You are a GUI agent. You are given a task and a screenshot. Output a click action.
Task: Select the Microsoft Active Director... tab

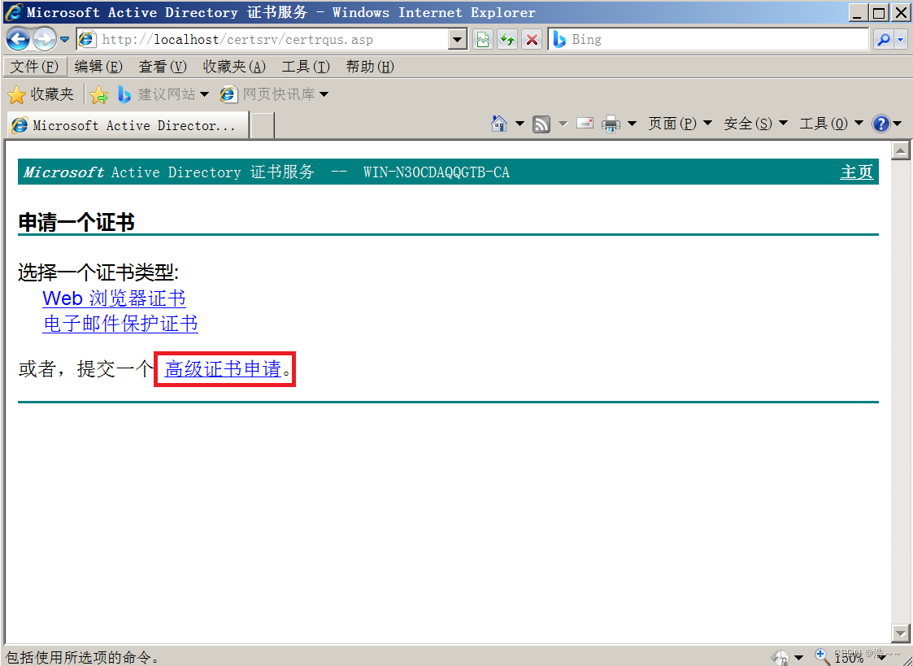coord(127,125)
